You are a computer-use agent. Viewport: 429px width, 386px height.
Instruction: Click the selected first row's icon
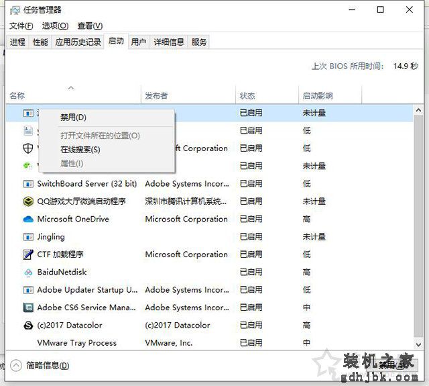[x=28, y=113]
